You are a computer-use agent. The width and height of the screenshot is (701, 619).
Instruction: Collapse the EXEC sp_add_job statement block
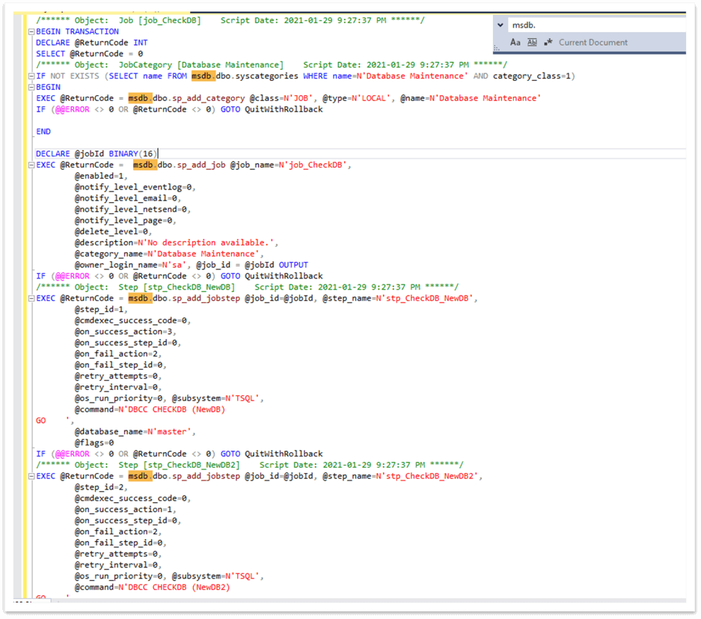[30, 165]
